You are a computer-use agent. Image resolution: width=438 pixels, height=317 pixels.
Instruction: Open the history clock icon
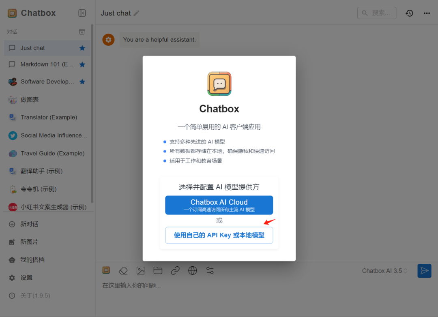click(x=409, y=13)
